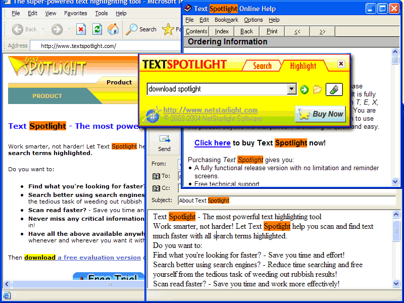Click the previous topic << button
This screenshot has width=404, height=303.
coord(297,31)
